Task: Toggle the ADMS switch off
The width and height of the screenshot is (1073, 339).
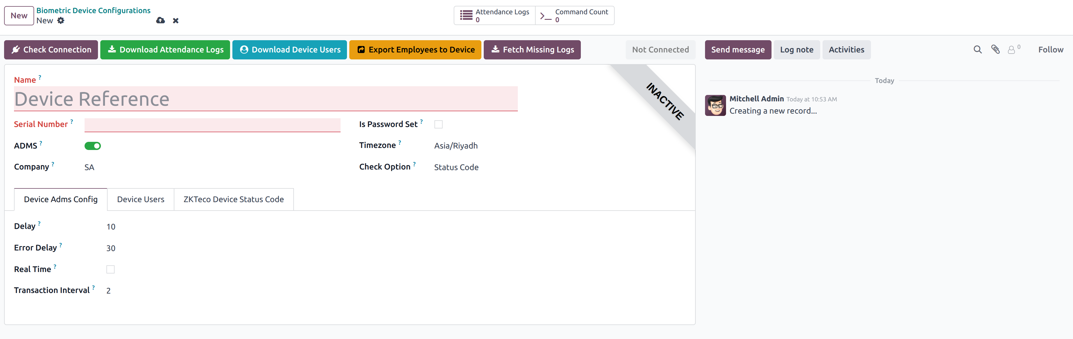Action: (x=92, y=146)
